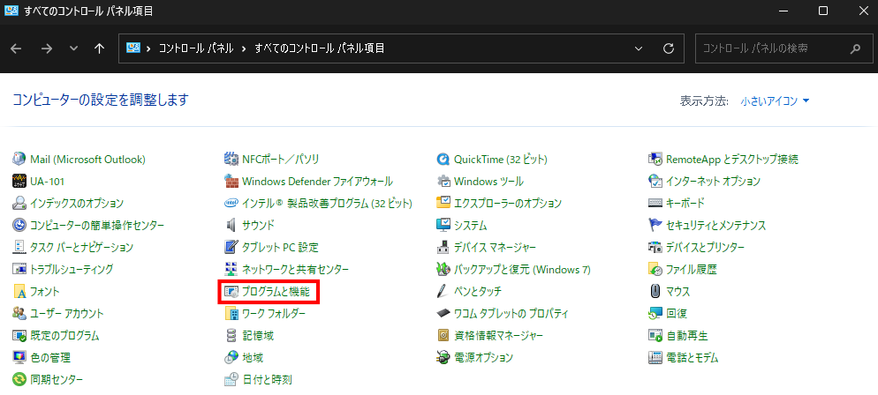Open セキュリティとメンテナンス link
The height and width of the screenshot is (395, 878).
(716, 225)
